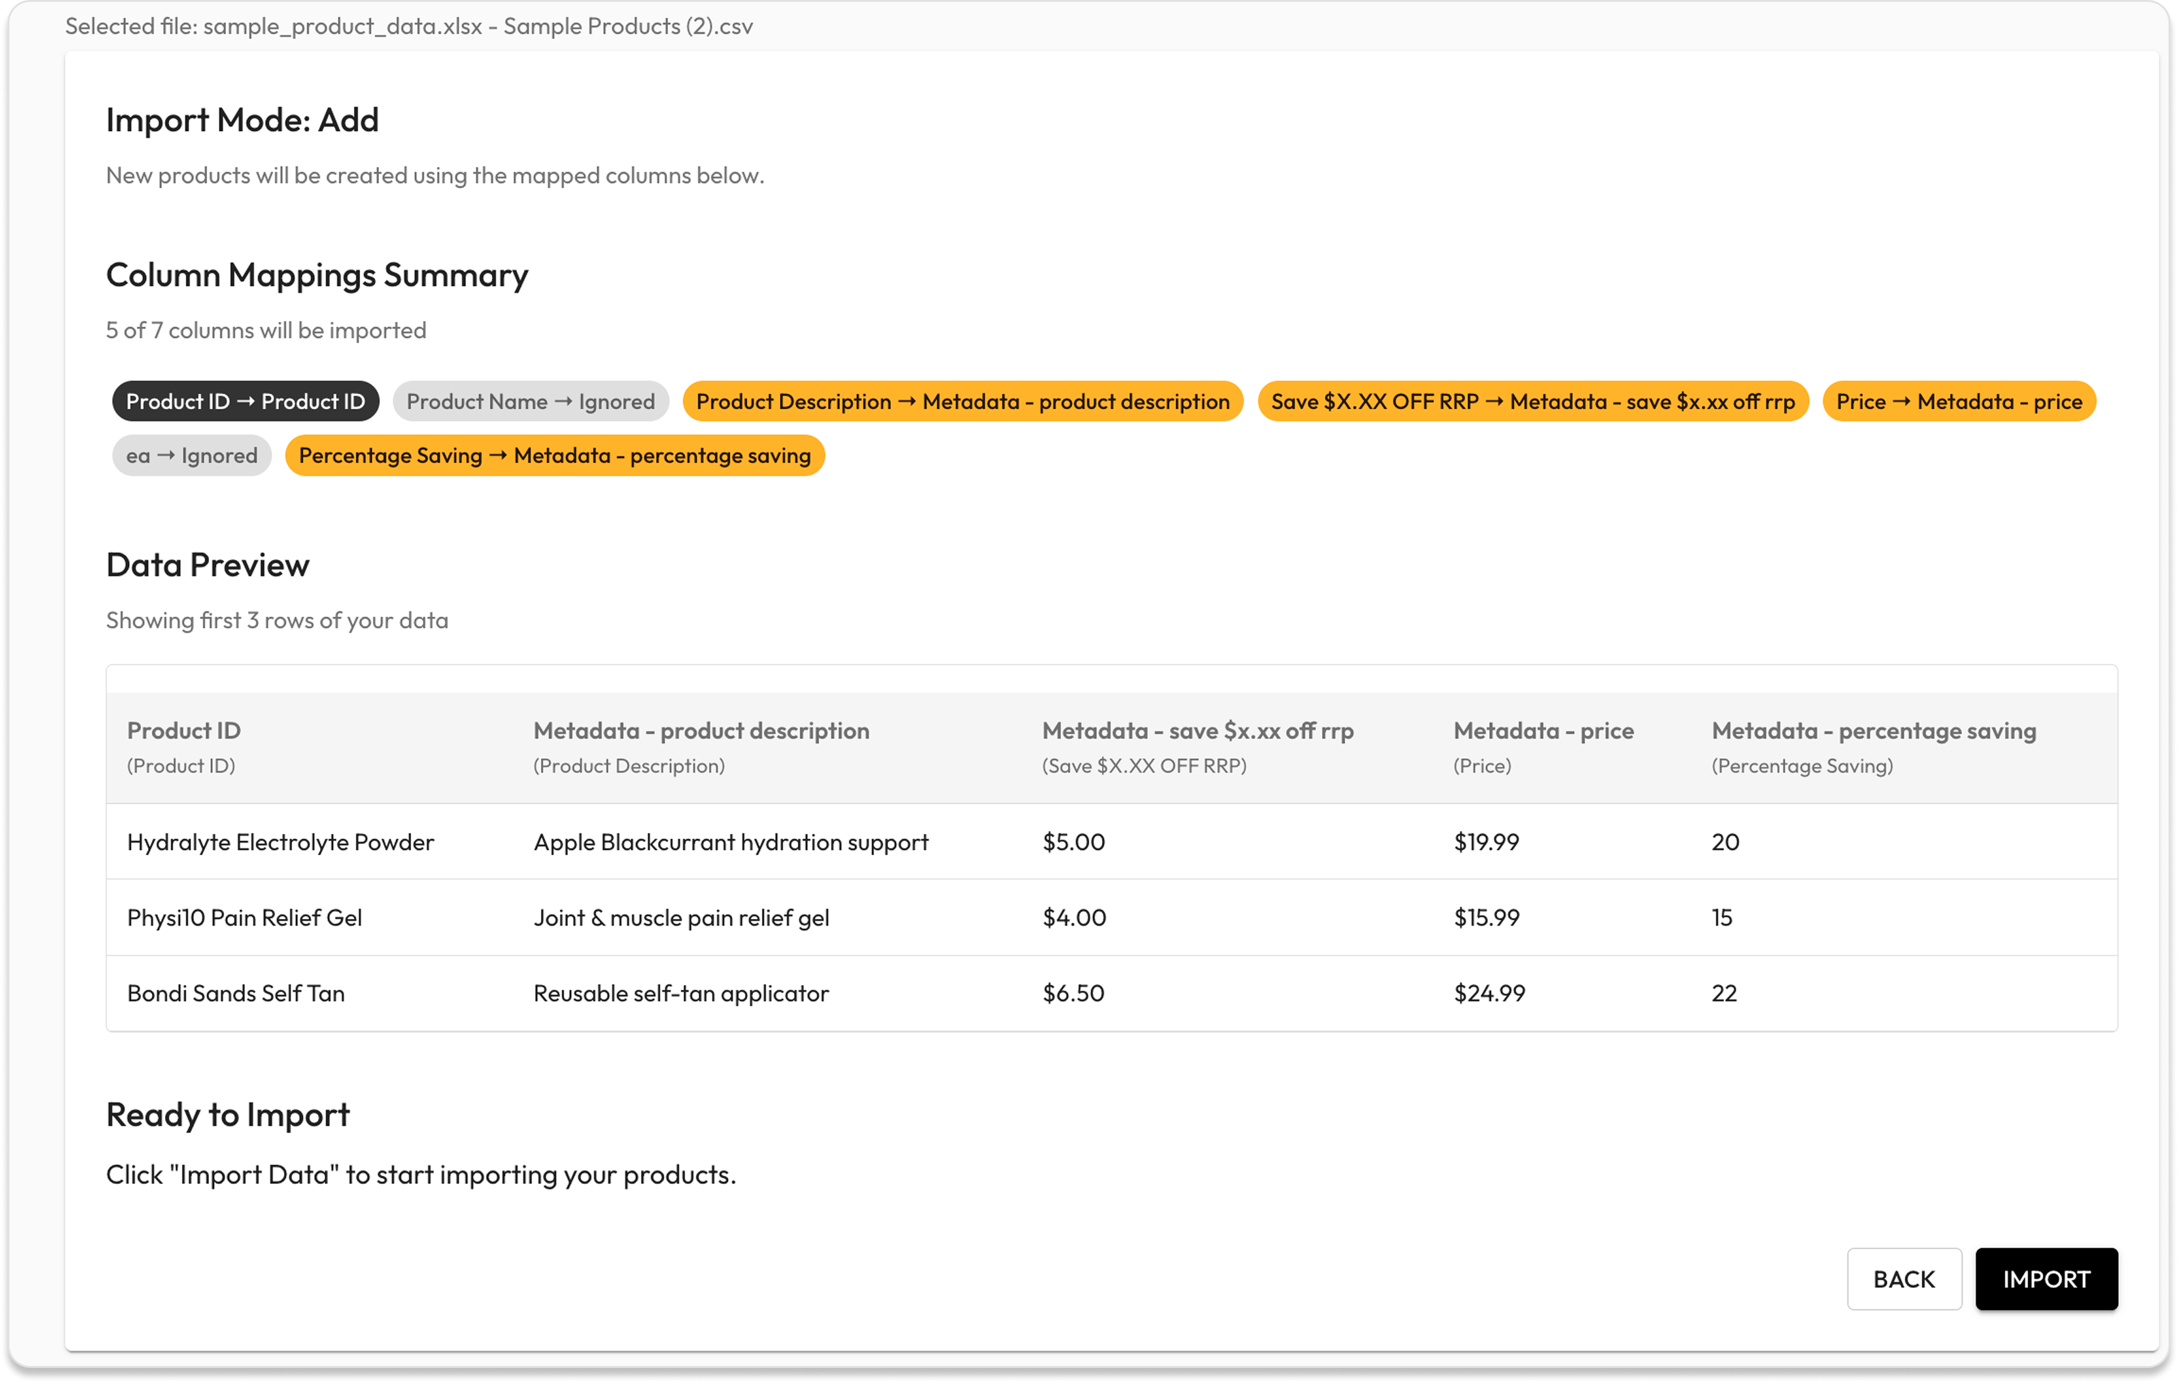Viewport: 2178px width, 1383px height.
Task: Click the IMPORT button
Action: (x=2046, y=1279)
